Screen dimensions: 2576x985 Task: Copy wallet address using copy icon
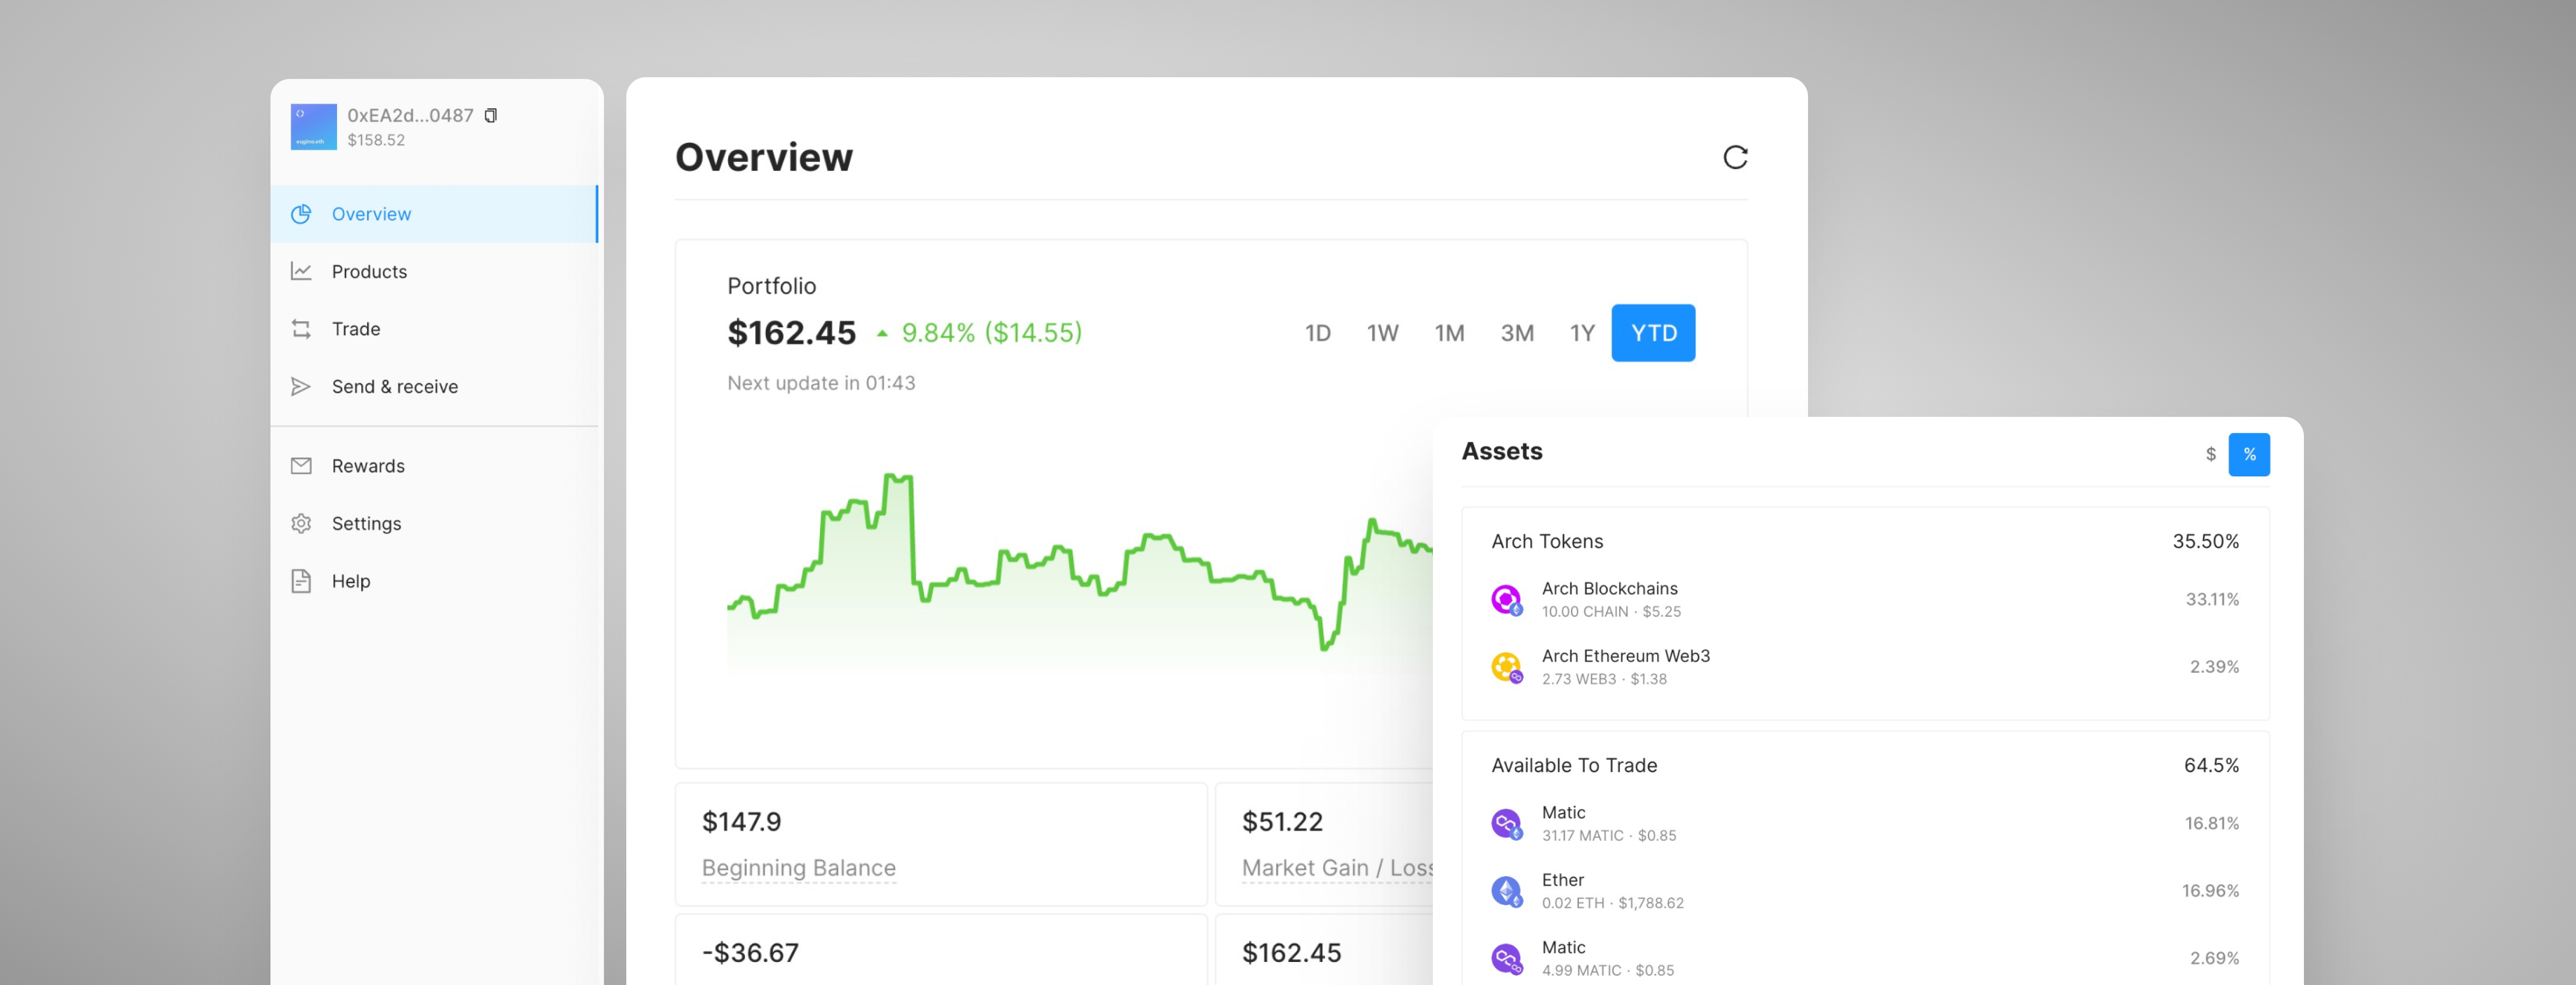click(x=490, y=116)
